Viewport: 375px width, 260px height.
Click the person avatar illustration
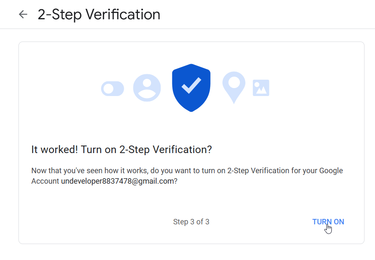click(147, 88)
